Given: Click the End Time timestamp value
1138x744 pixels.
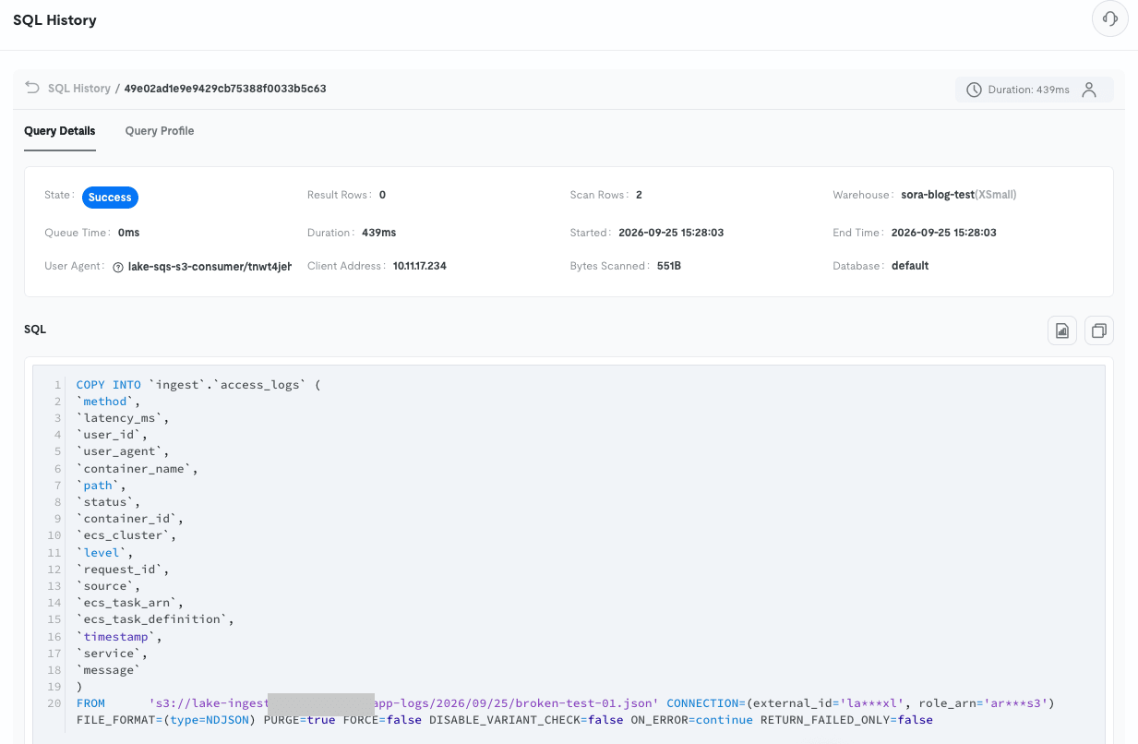Looking at the screenshot, I should (x=944, y=233).
